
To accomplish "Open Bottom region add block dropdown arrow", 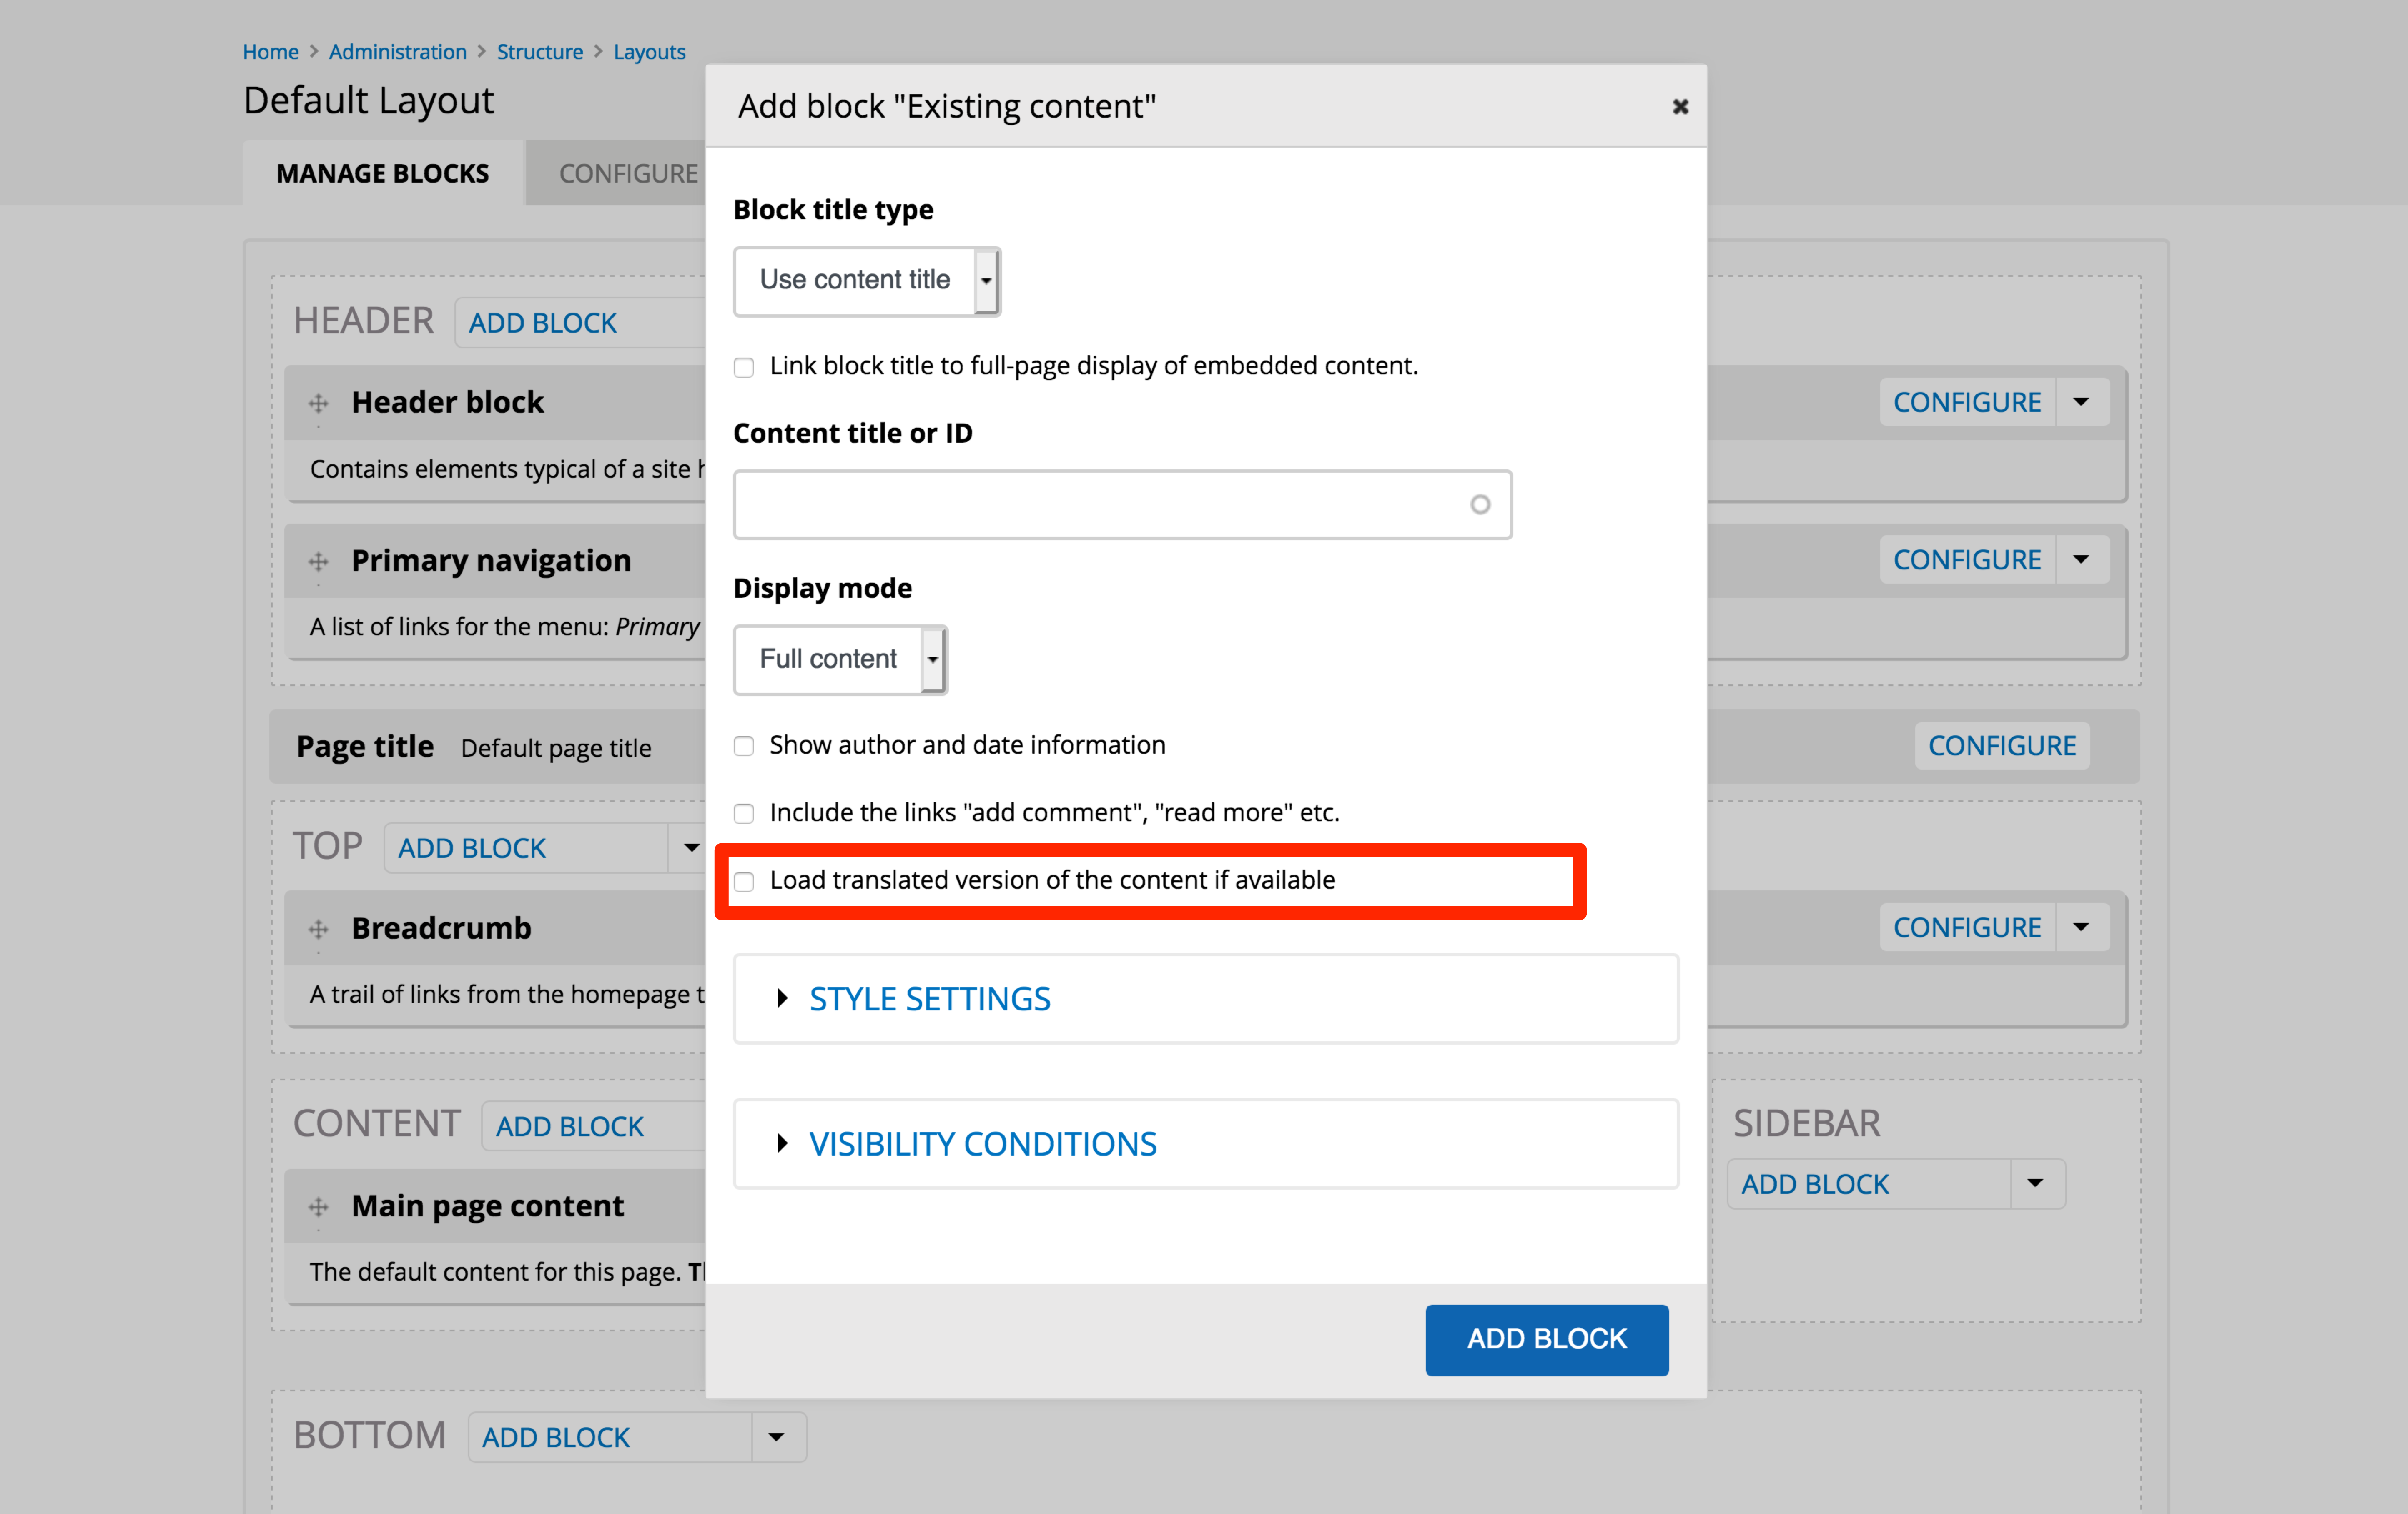I will pyautogui.click(x=777, y=1437).
